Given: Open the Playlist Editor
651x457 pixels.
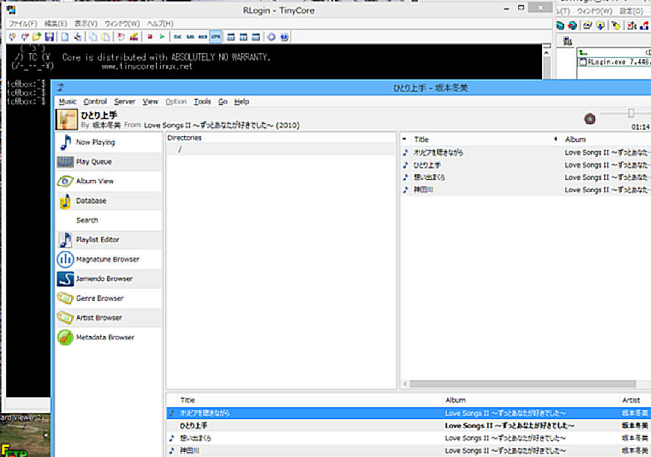Looking at the screenshot, I should click(x=98, y=240).
